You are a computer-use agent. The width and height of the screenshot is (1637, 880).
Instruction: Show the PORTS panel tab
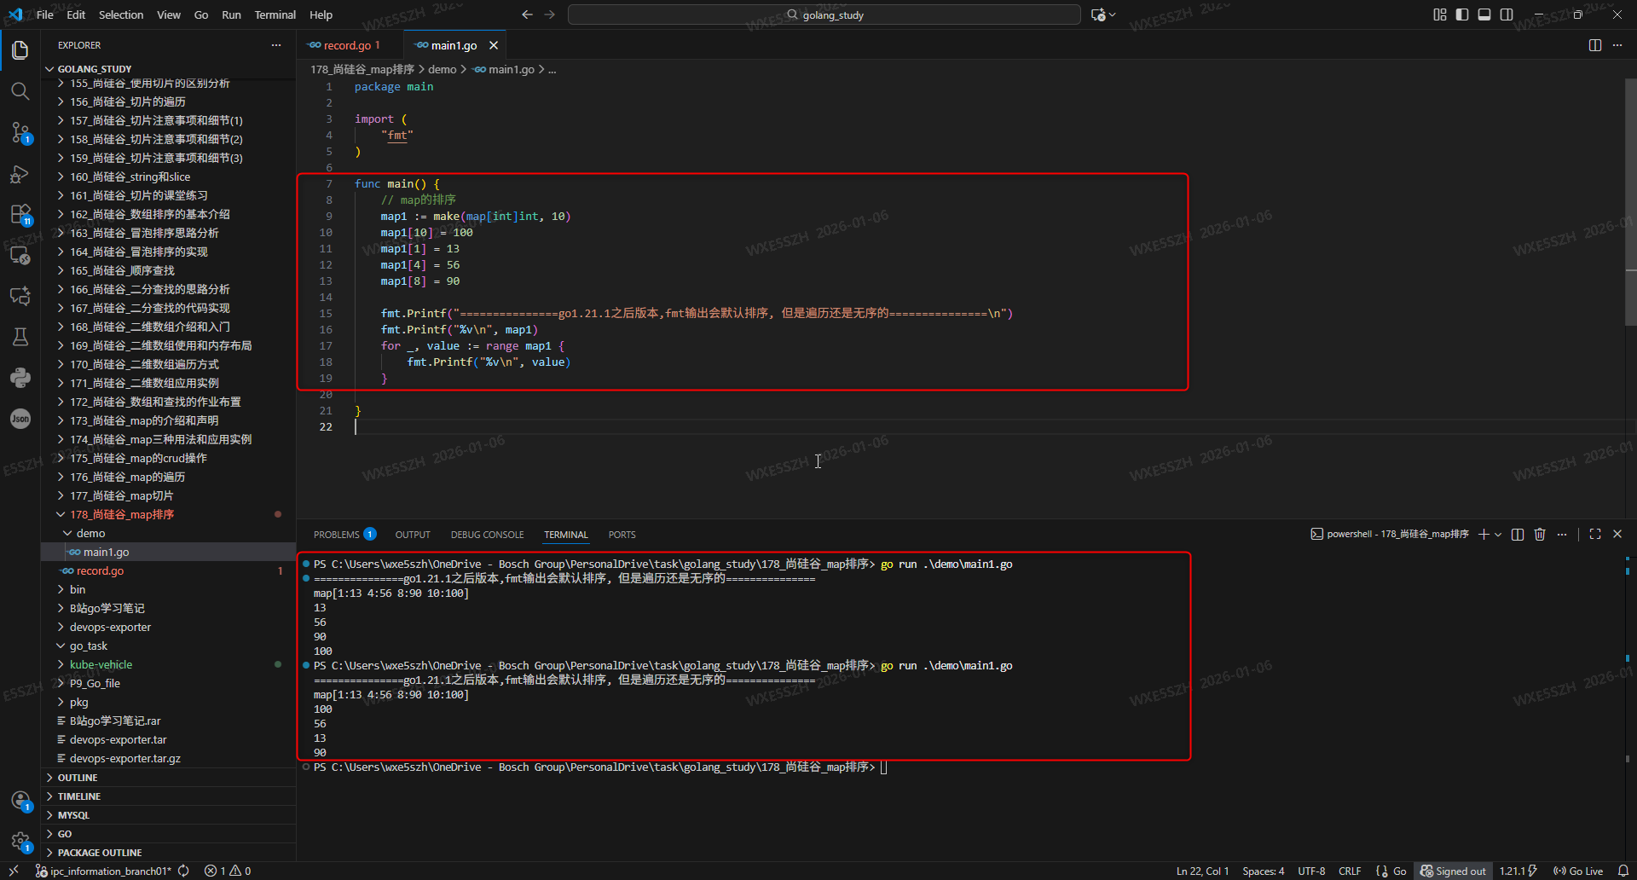(622, 535)
